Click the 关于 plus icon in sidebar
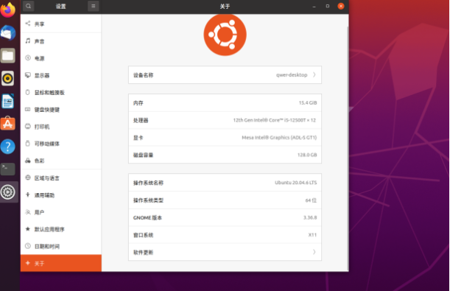This screenshot has width=450, height=291. [27, 263]
